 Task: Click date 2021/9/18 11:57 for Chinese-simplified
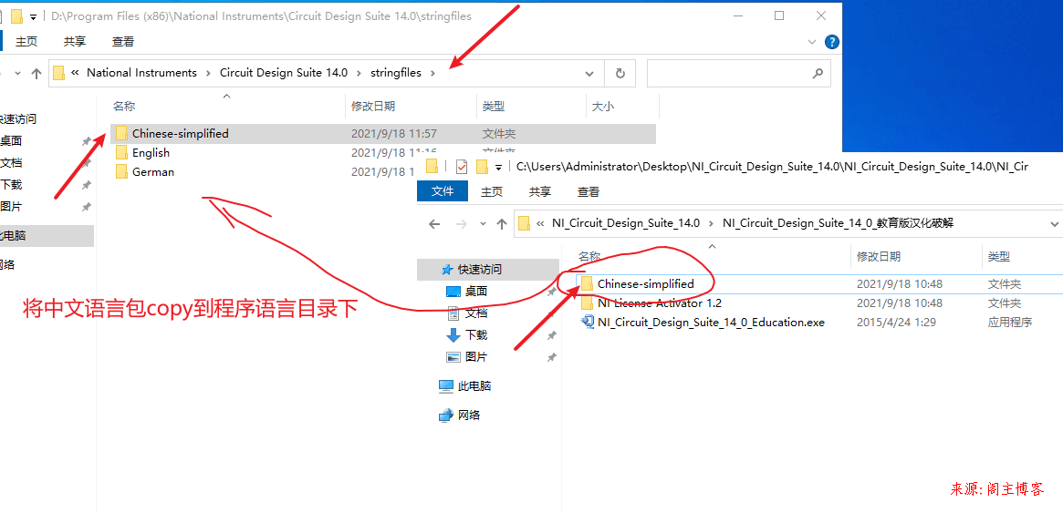click(x=394, y=133)
